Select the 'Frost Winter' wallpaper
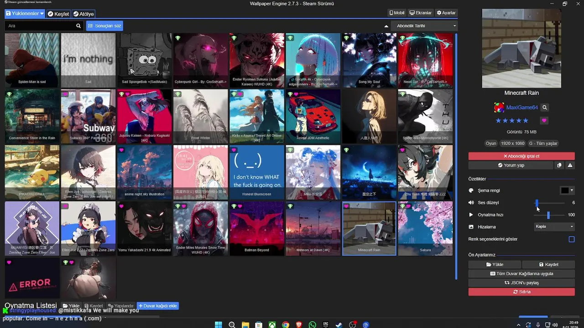Image resolution: width=584 pixels, height=328 pixels. (201, 116)
